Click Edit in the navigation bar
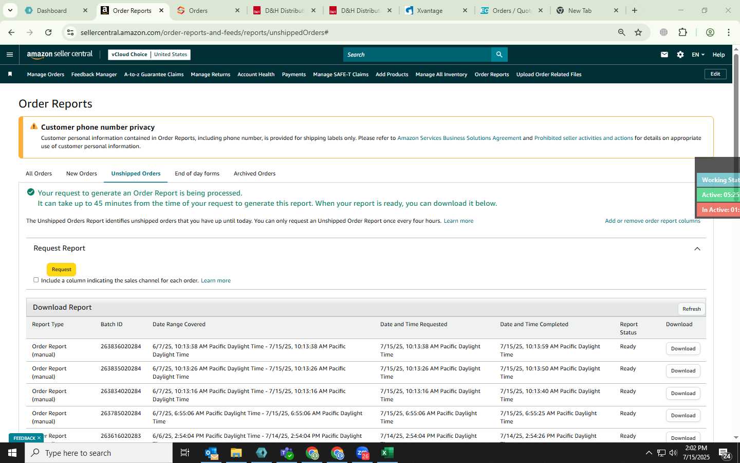This screenshot has width=740, height=463. point(715,74)
